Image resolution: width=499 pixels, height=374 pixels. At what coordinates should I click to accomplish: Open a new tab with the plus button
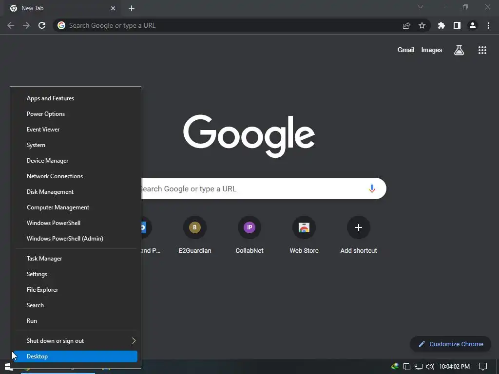(132, 8)
